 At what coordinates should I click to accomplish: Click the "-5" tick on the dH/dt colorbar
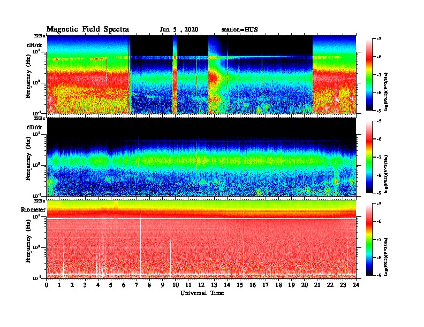coord(379,39)
